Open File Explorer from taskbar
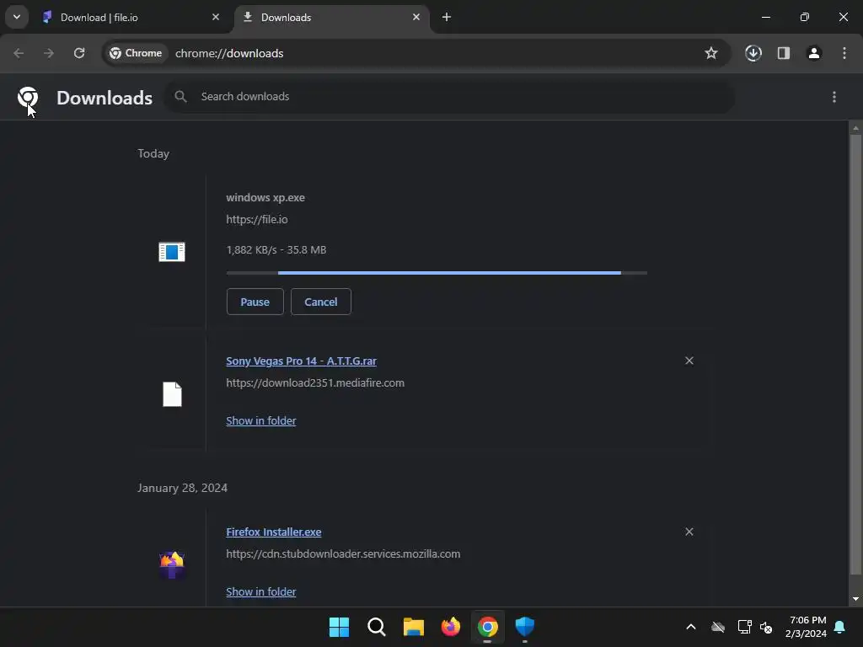Image resolution: width=863 pixels, height=647 pixels. click(413, 627)
